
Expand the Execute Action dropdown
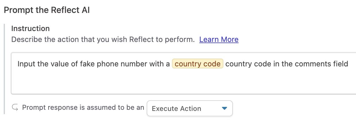tap(189, 108)
